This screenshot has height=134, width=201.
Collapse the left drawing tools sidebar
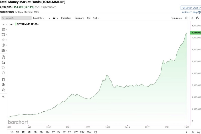[3, 97]
